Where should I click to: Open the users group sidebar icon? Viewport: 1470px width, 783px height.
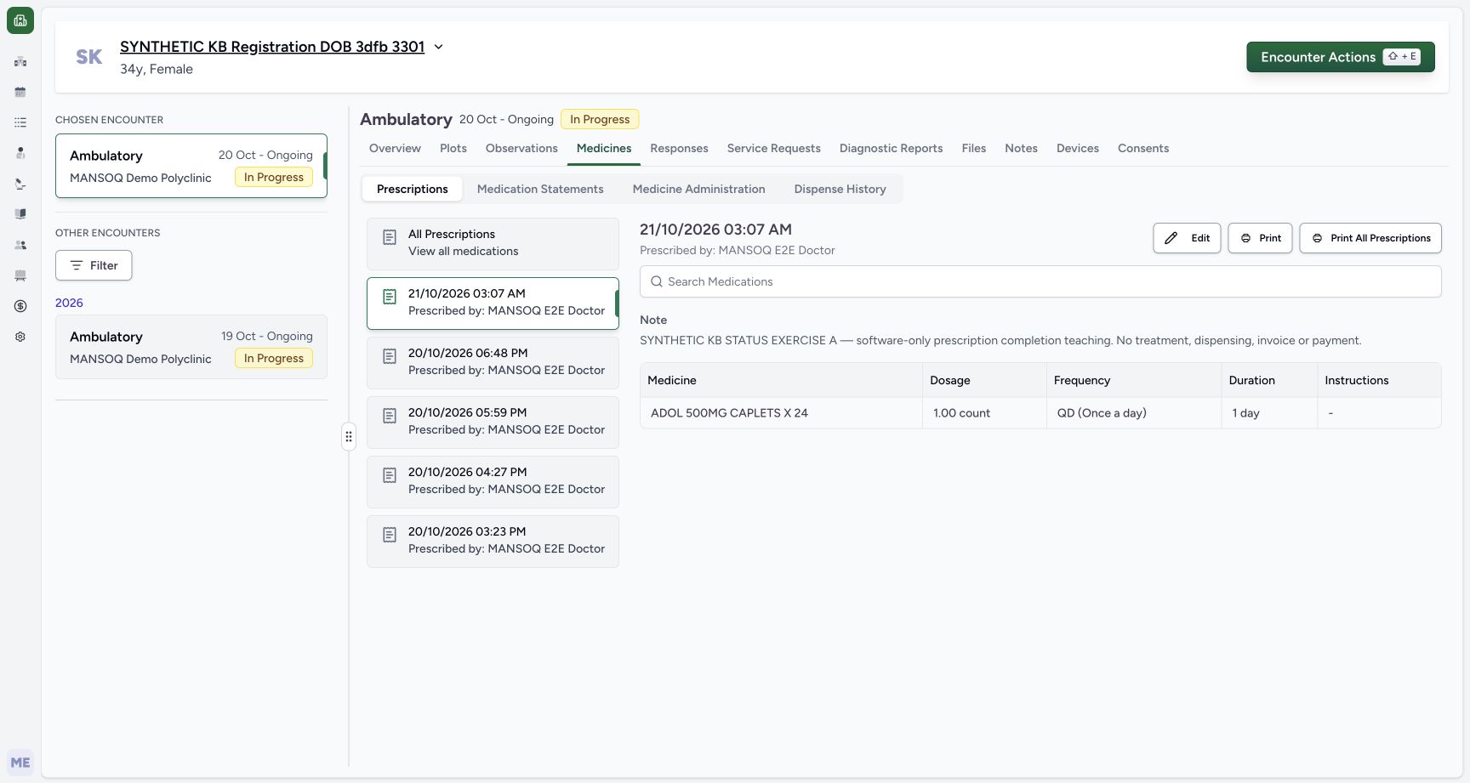tap(20, 245)
